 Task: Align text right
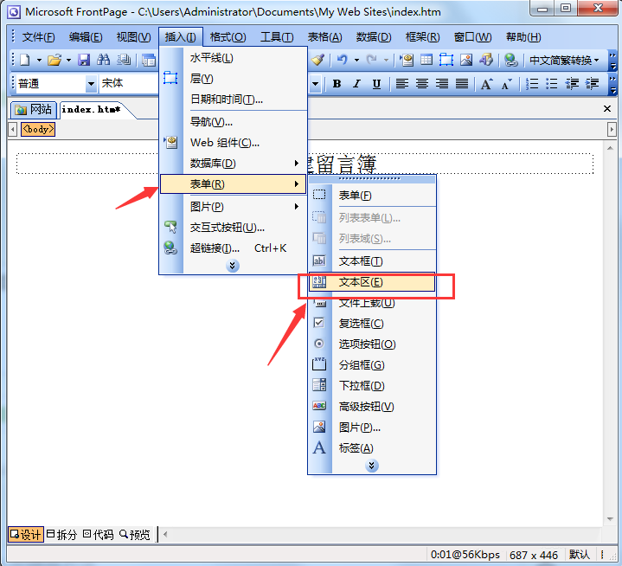click(x=441, y=84)
